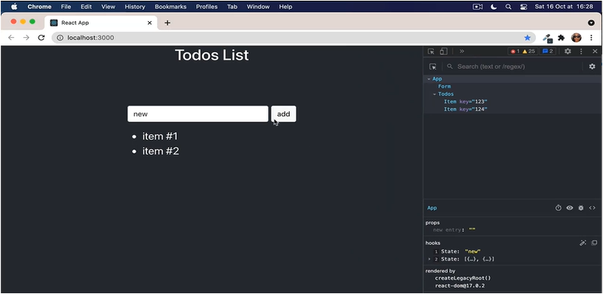This screenshot has height=294, width=603.
Task: Open DevTools three-dot customize menu
Action: click(x=581, y=51)
